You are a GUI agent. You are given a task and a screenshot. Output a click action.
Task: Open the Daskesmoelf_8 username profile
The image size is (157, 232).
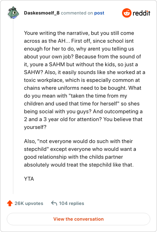42,13
